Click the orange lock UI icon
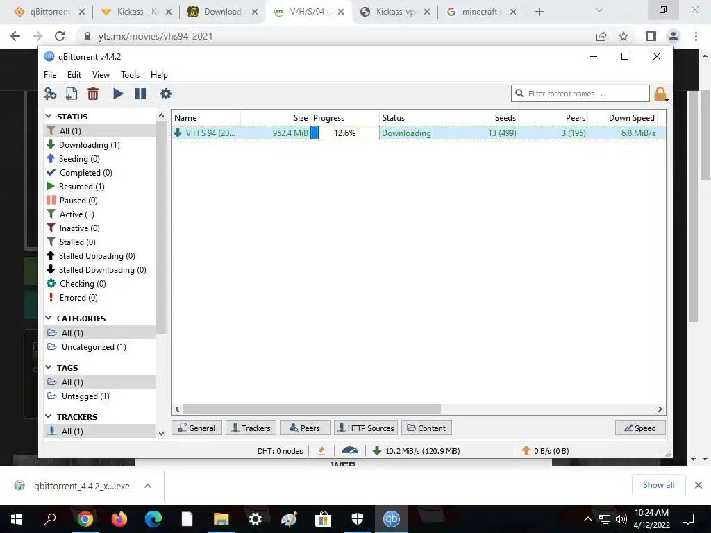 (660, 94)
